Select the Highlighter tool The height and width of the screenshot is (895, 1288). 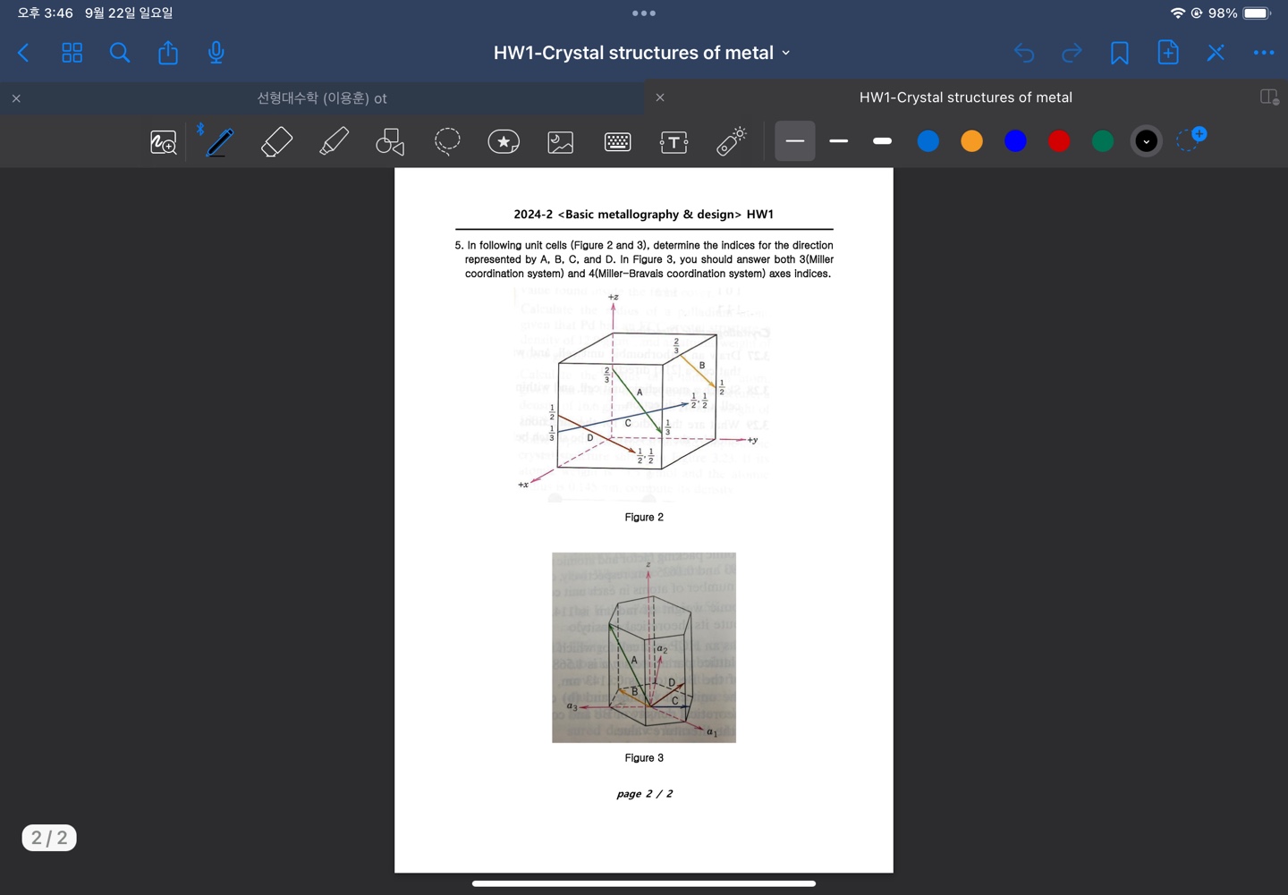334,142
